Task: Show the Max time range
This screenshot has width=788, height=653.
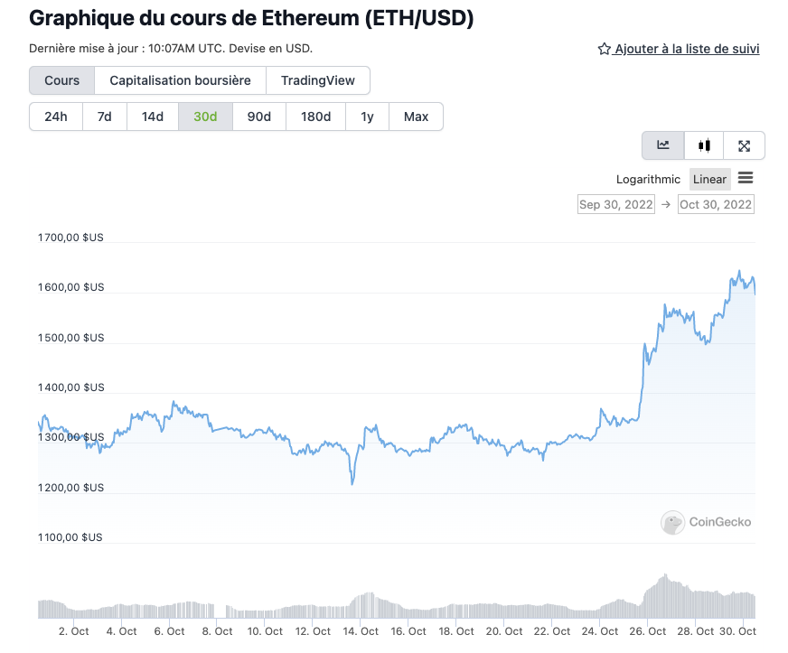Action: coord(416,117)
